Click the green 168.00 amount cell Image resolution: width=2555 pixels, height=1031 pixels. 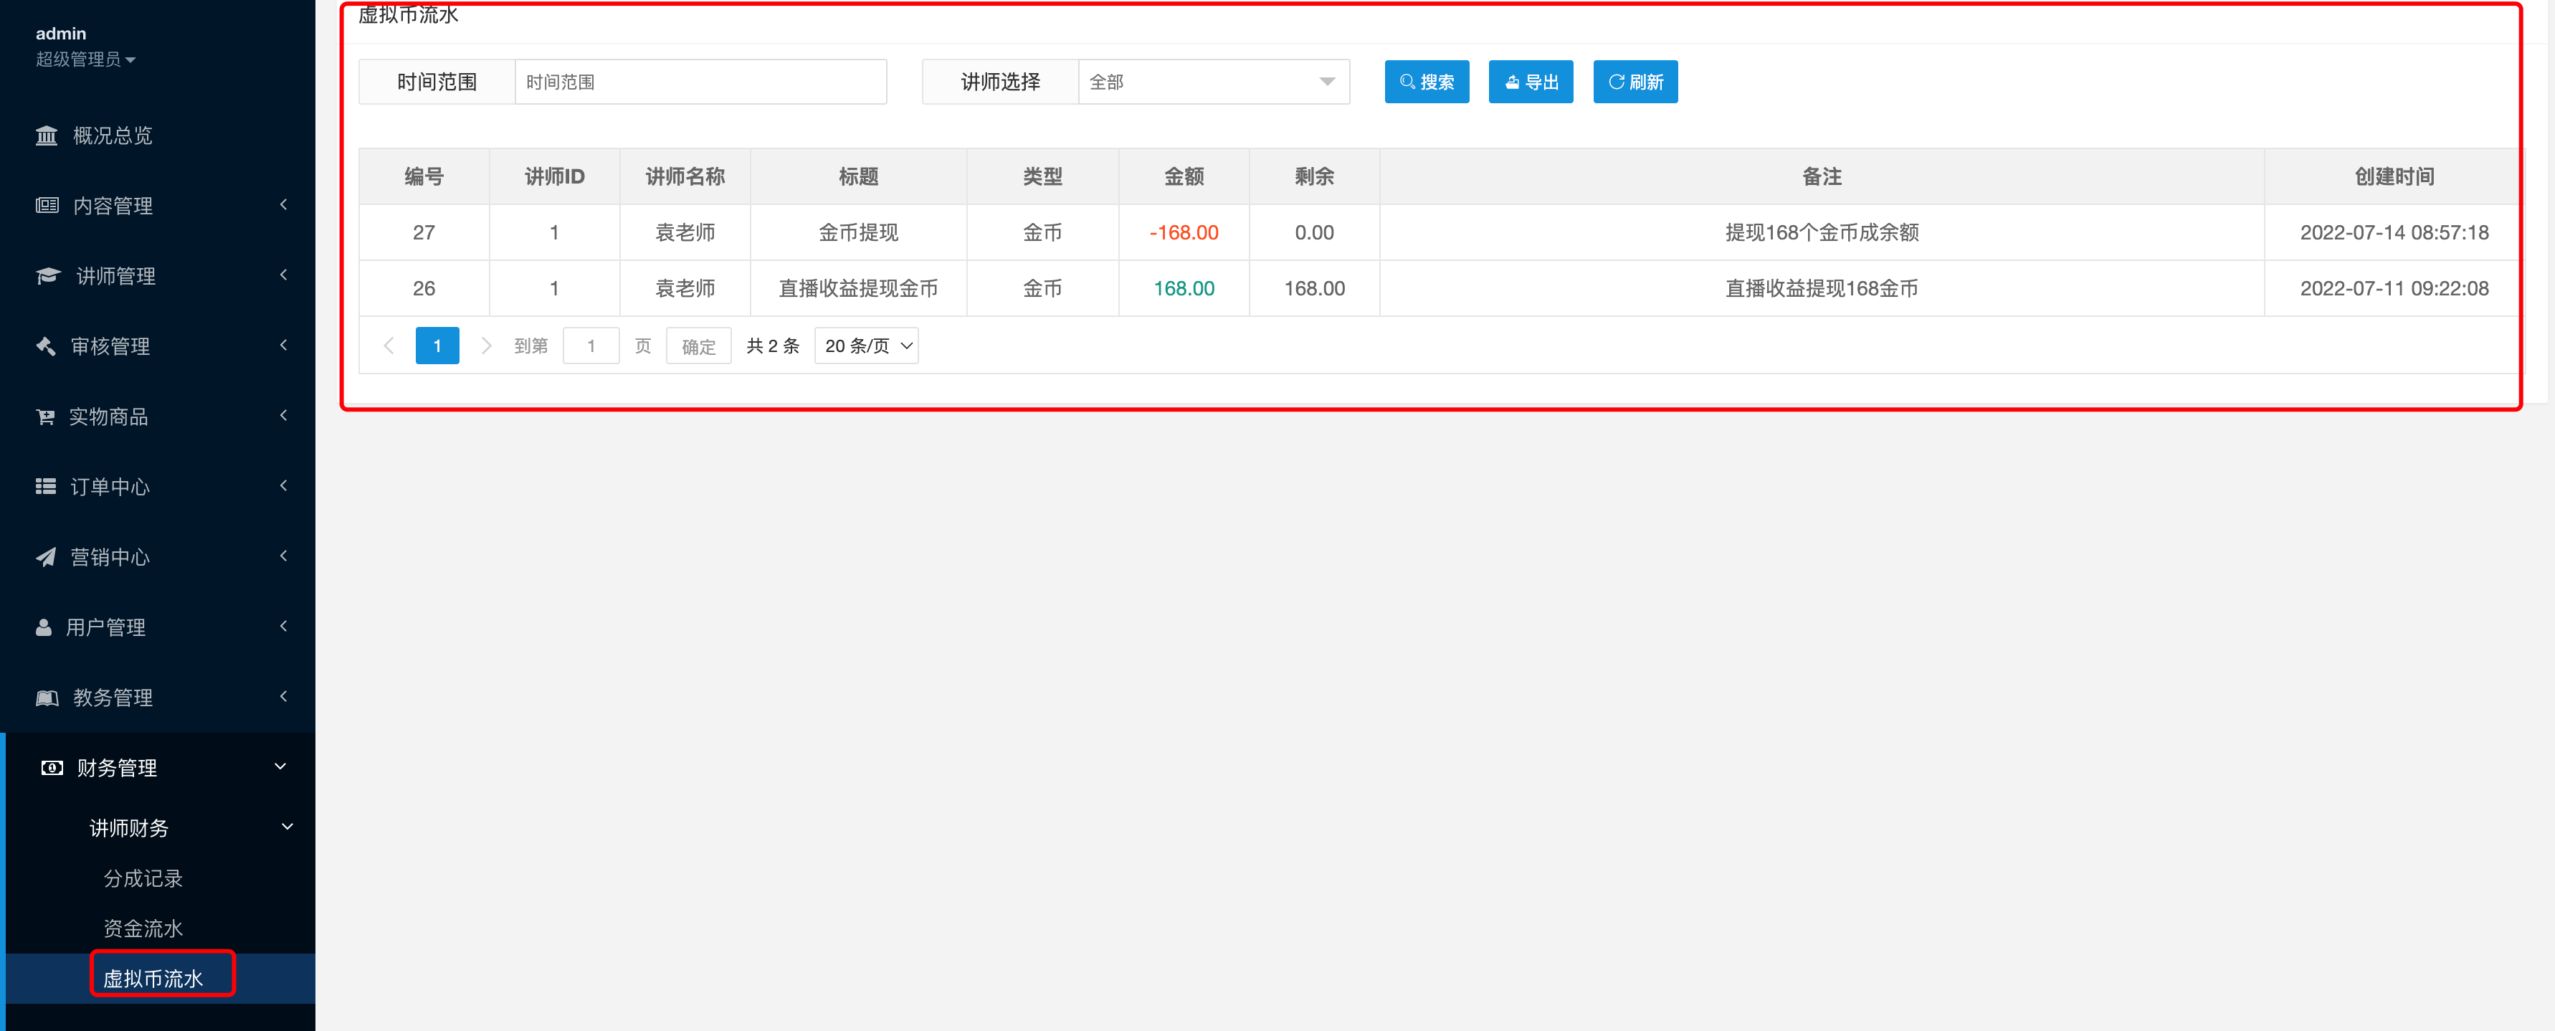(x=1184, y=288)
